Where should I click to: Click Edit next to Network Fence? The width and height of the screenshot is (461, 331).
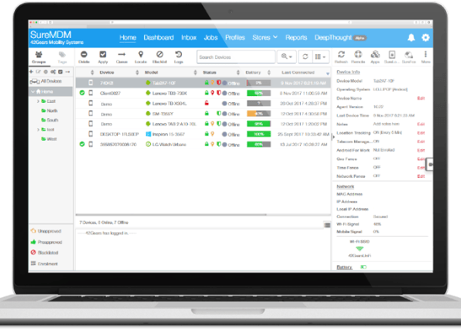421,176
